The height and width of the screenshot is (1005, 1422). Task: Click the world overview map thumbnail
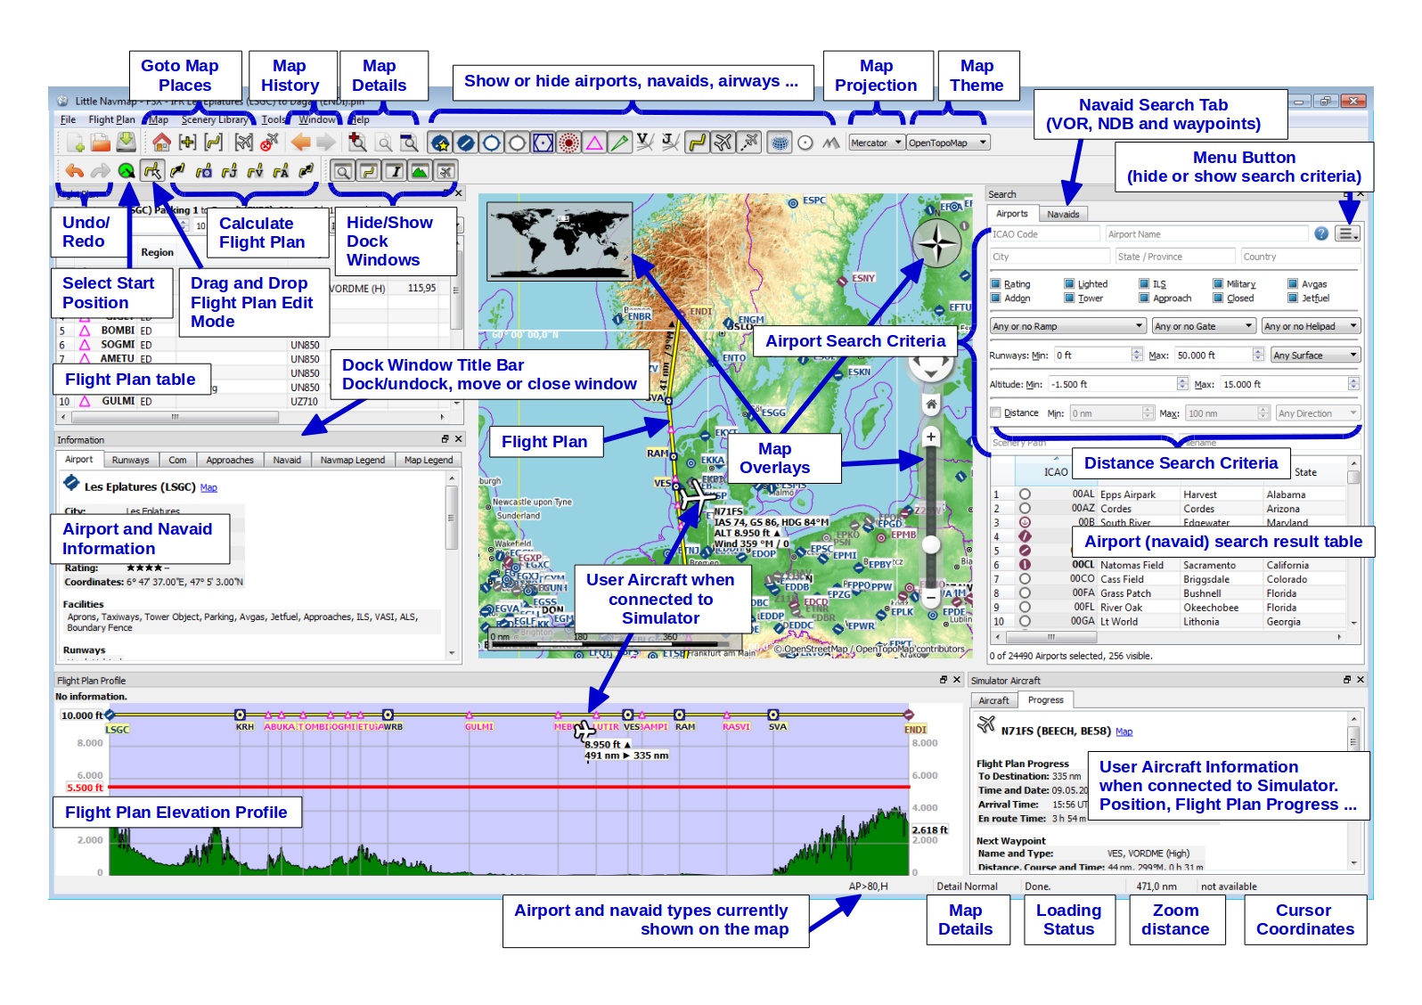(x=560, y=242)
